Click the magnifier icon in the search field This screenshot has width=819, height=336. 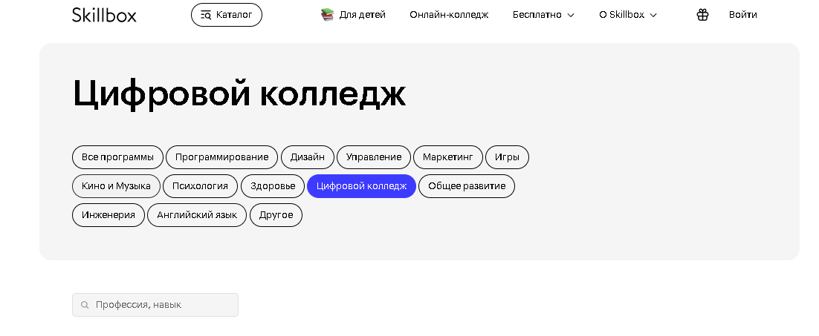pos(85,305)
